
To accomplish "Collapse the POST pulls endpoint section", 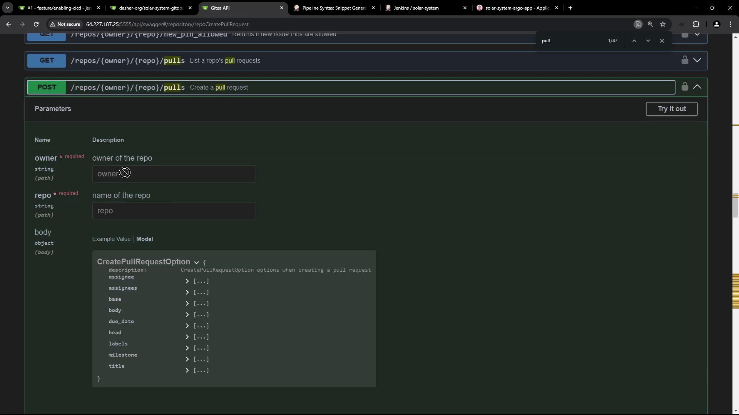I will click(x=697, y=87).
